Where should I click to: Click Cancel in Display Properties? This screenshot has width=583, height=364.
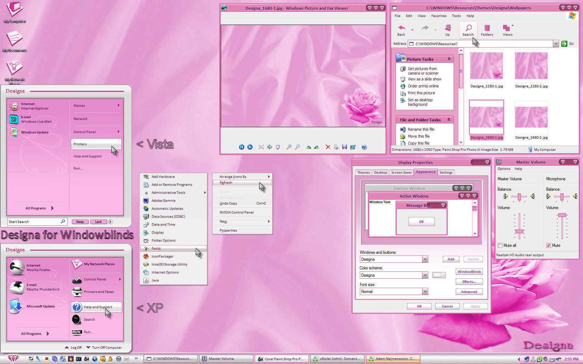tap(447, 306)
